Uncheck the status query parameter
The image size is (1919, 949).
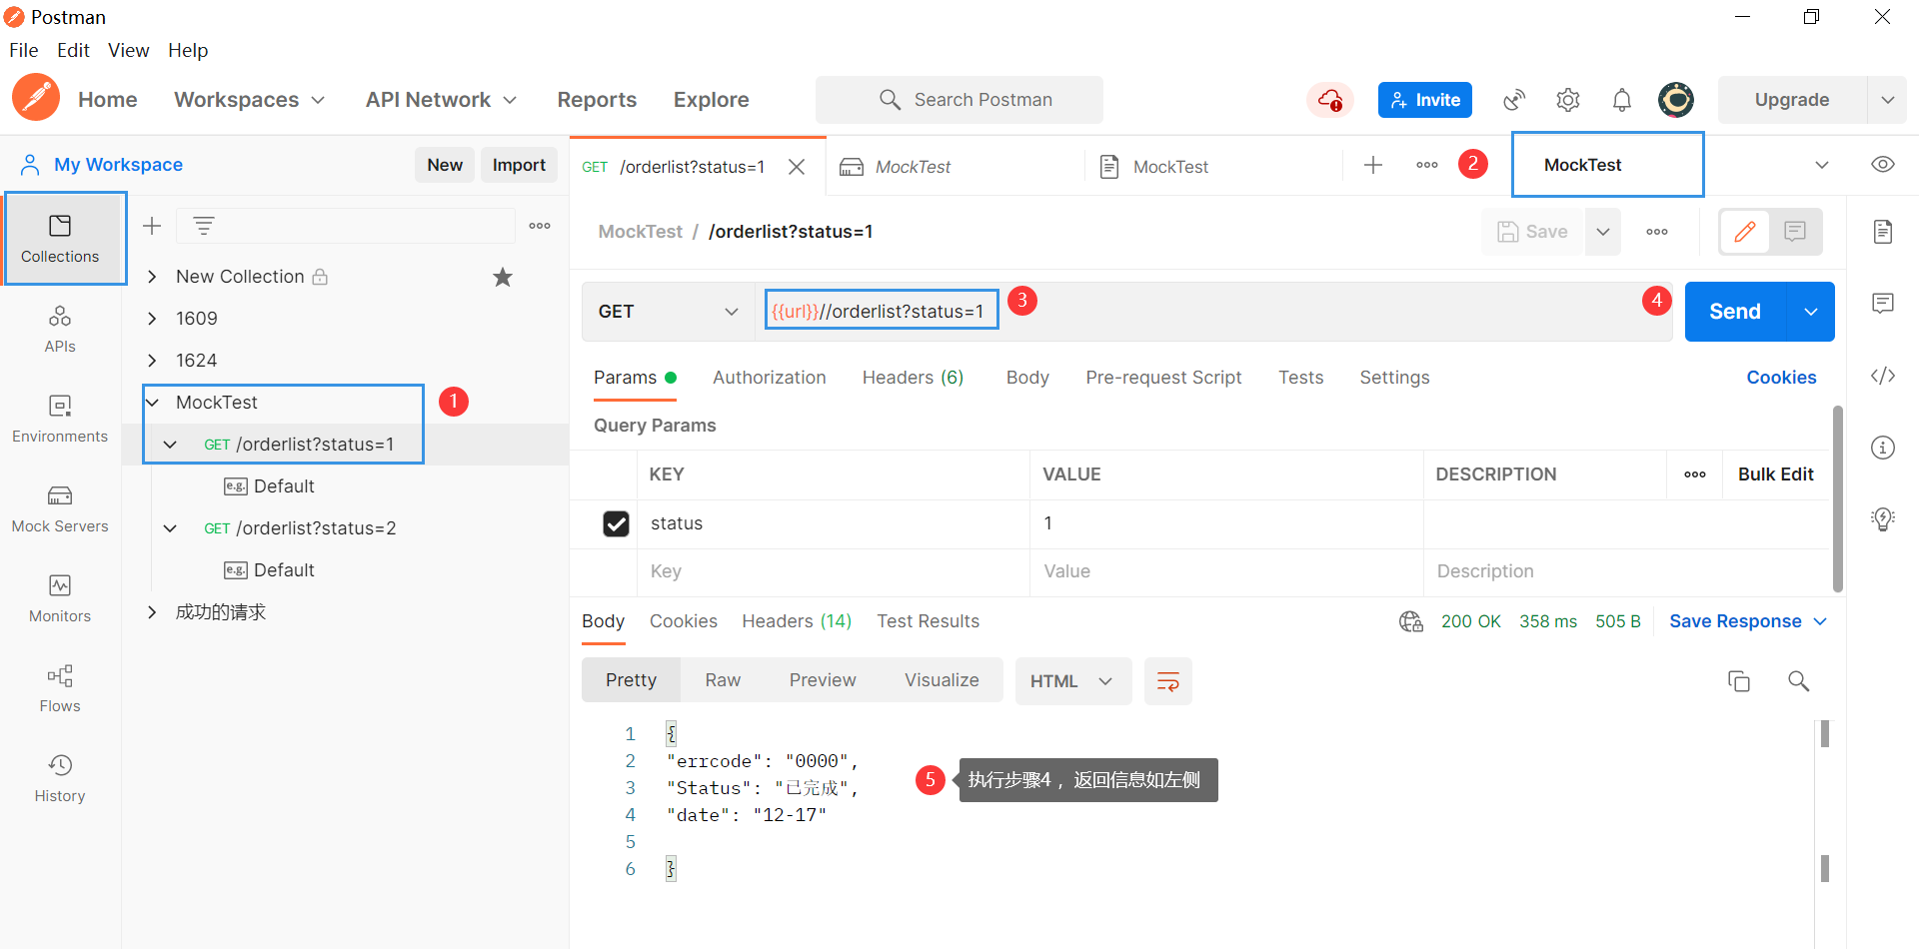(616, 522)
